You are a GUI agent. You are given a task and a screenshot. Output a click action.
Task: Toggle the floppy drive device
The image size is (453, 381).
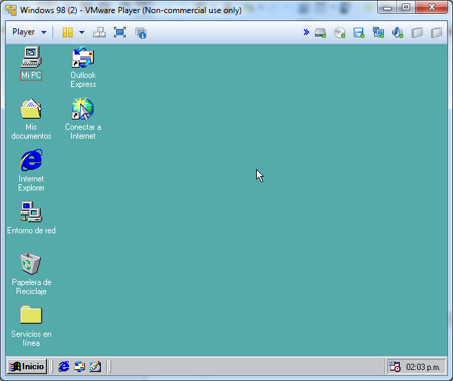click(358, 32)
